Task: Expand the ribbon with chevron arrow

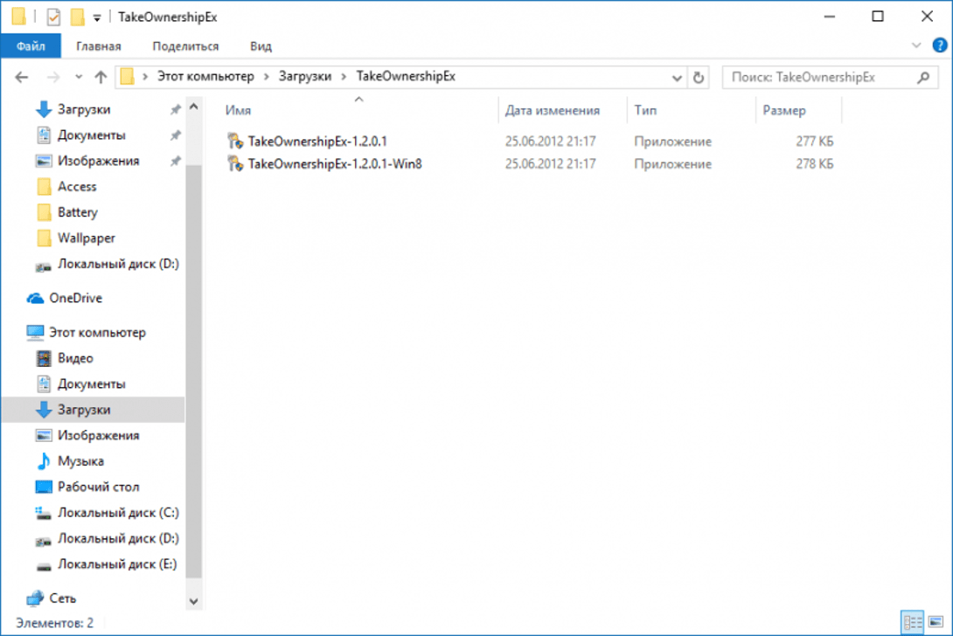Action: point(916,45)
